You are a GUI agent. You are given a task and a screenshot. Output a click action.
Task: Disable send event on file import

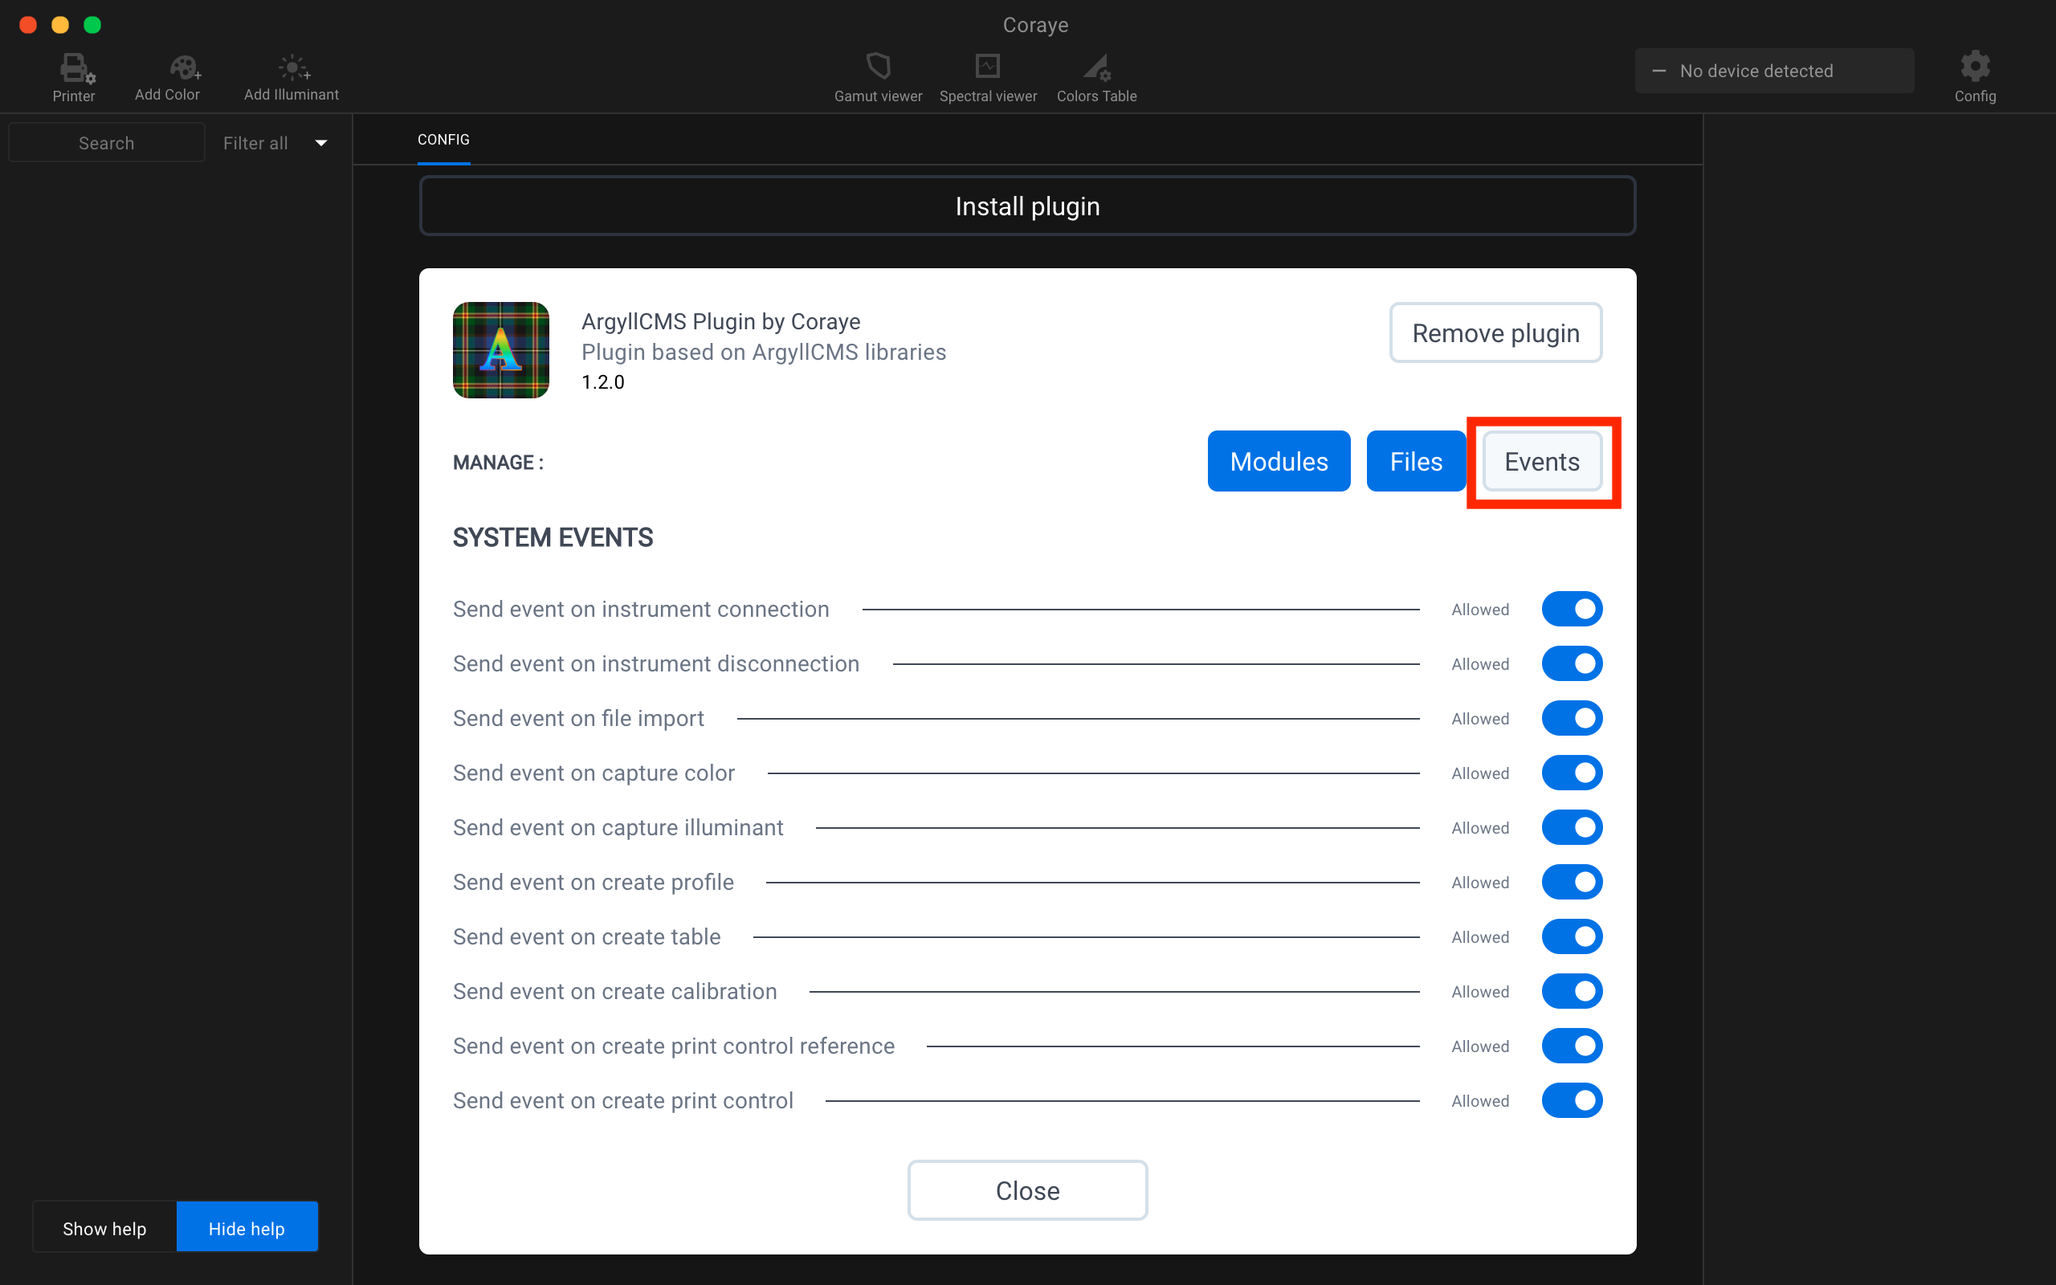[x=1572, y=718]
